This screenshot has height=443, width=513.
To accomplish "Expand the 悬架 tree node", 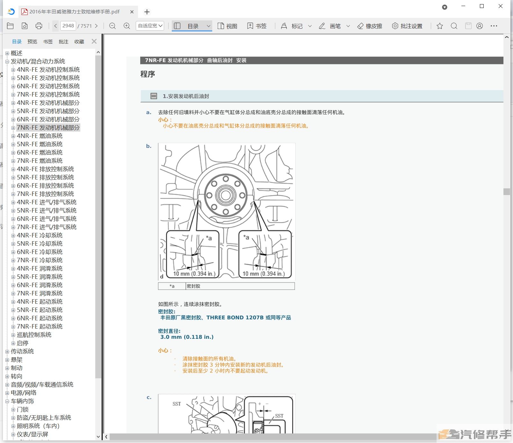I will 7,360.
